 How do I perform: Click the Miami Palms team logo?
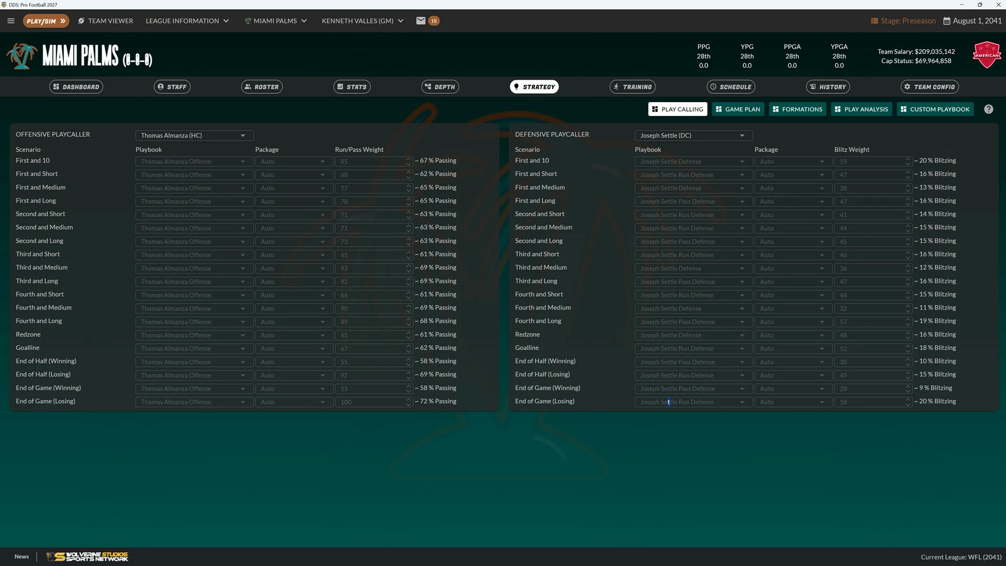point(22,56)
